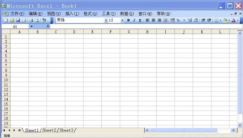Screen dimensions: 243x138
Task: Jump to the last sheet tab
Action: (19, 130)
